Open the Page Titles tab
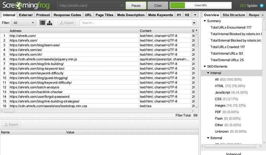266x155 pixels. (x=104, y=15)
